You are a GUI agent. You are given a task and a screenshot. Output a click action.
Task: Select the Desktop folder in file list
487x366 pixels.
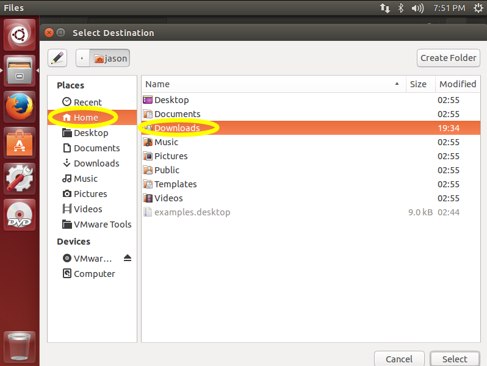pyautogui.click(x=311, y=100)
